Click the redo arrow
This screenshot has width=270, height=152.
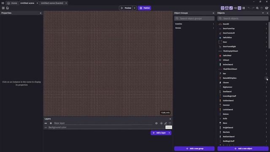coord(253,8)
